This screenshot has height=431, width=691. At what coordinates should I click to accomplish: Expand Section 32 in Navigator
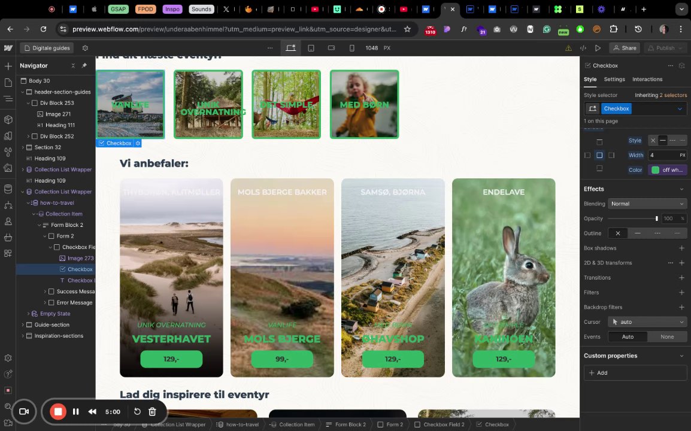tap(23, 147)
